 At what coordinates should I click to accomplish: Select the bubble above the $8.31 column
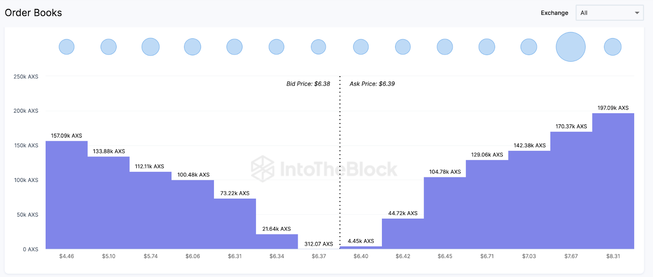click(x=613, y=47)
